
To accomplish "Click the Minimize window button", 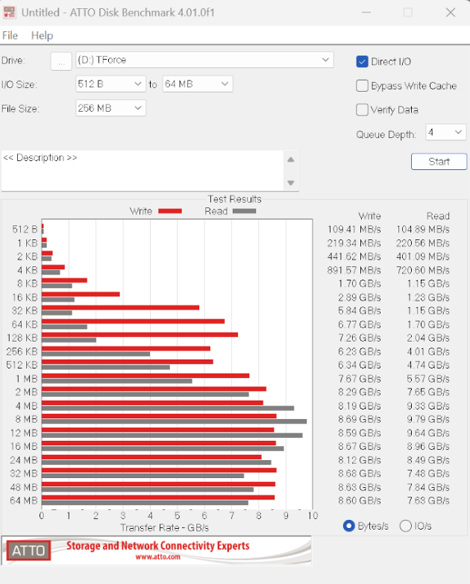I will click(x=366, y=12).
